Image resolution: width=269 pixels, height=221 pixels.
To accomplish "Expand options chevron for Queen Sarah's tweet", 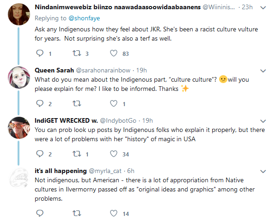I will 263,71.
